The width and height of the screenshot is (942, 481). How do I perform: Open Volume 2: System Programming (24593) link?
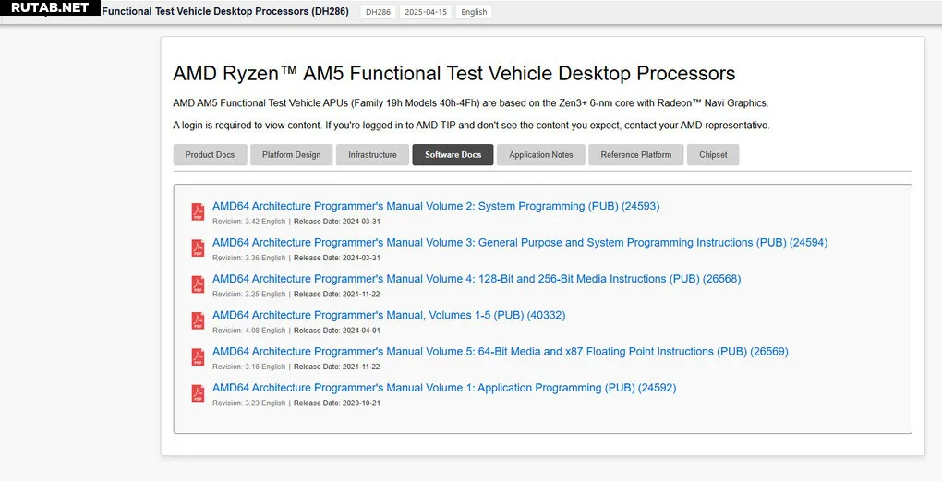(x=436, y=206)
